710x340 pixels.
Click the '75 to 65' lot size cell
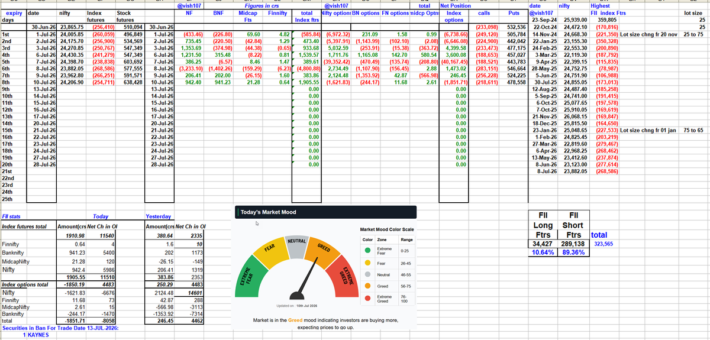(693, 129)
